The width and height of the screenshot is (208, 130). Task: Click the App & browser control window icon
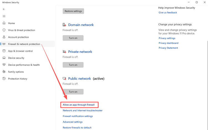pos(4,51)
